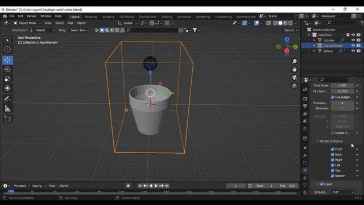Viewport: 364px width, 205px height.
Task: Activate the Rotate tool
Action: coord(7,69)
